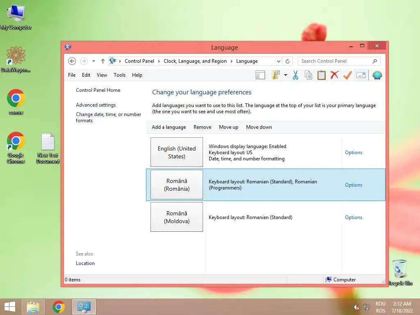Click the muted volume tray icon
This screenshot has height=315, width=420.
(x=356, y=307)
